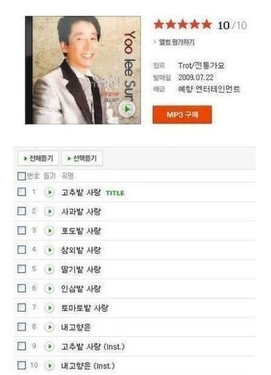The width and height of the screenshot is (271, 375).
Task: Open the song title 사과밭 사랑
Action: pos(81,212)
